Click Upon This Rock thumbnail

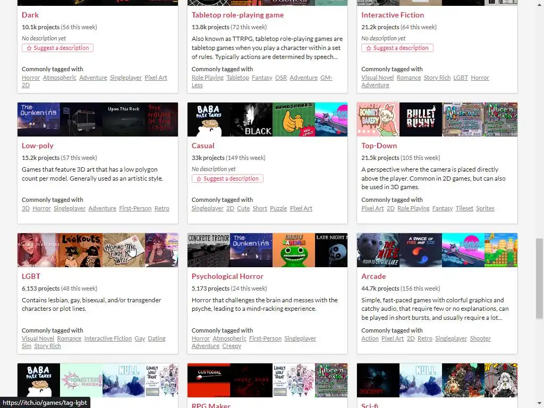124,120
